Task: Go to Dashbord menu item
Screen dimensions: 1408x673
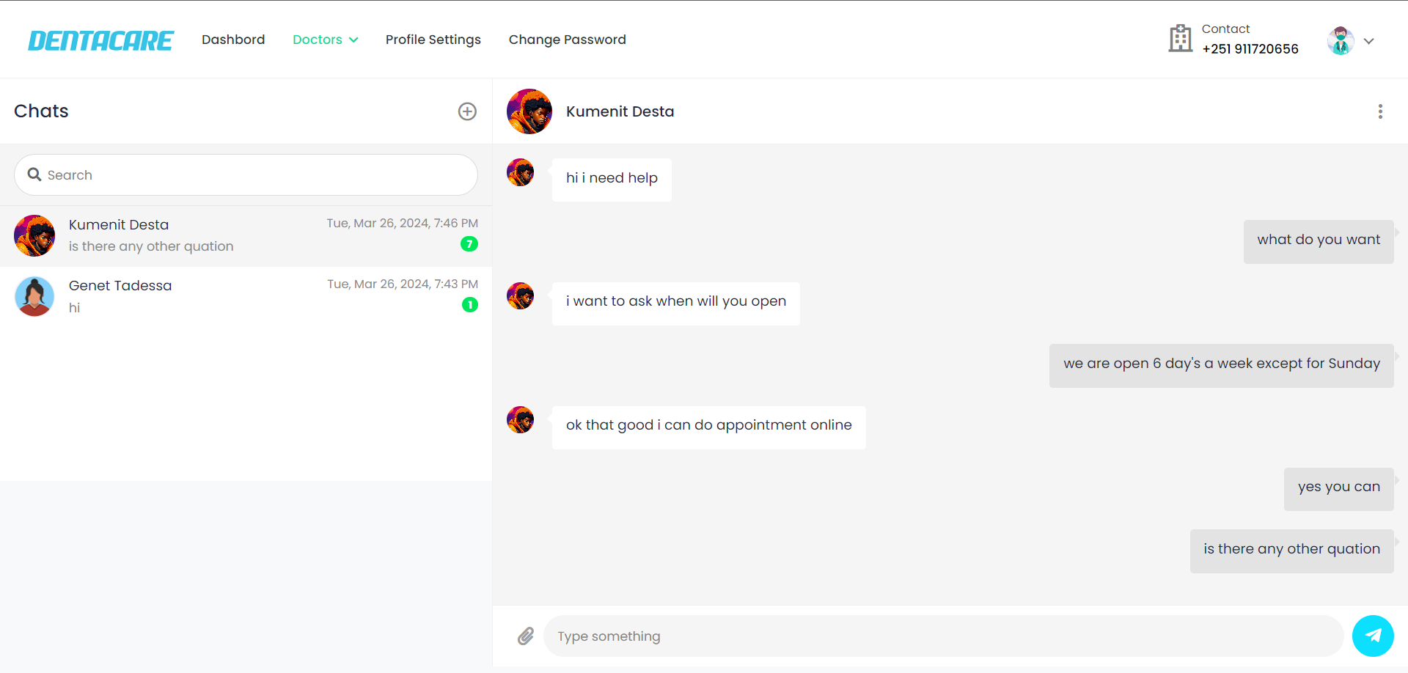Action: [233, 40]
